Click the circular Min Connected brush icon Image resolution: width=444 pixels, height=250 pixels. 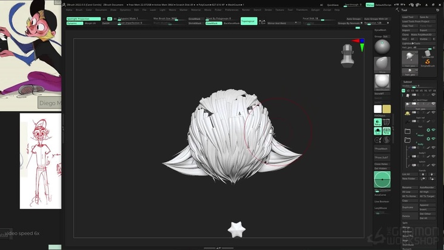coord(382,179)
